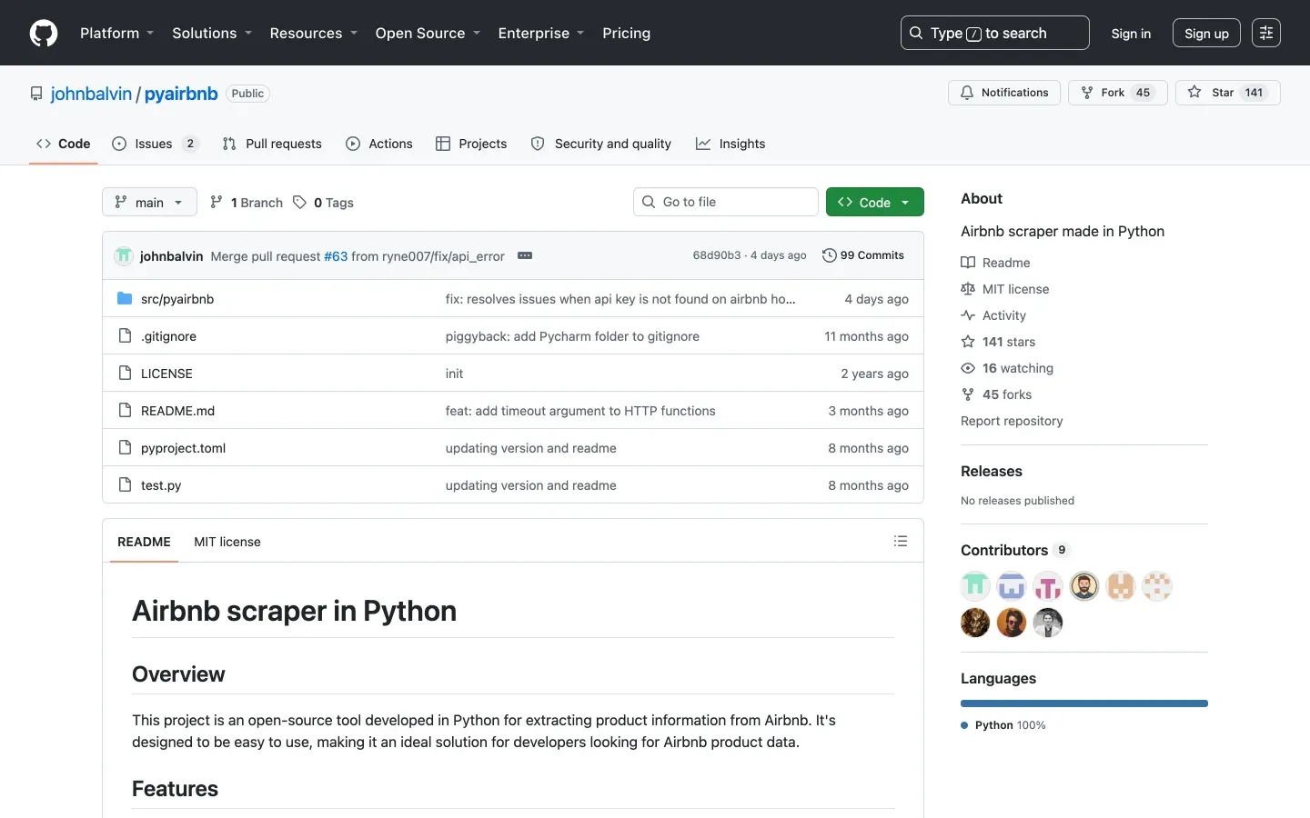
Task: Switch to the Actions tab
Action: point(379,144)
